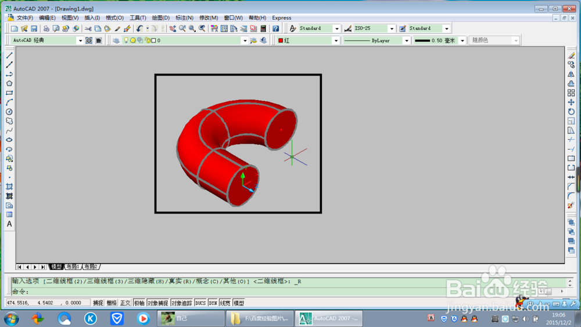581x327 pixels.
Task: Click the Cut scissors icon
Action: click(x=88, y=29)
